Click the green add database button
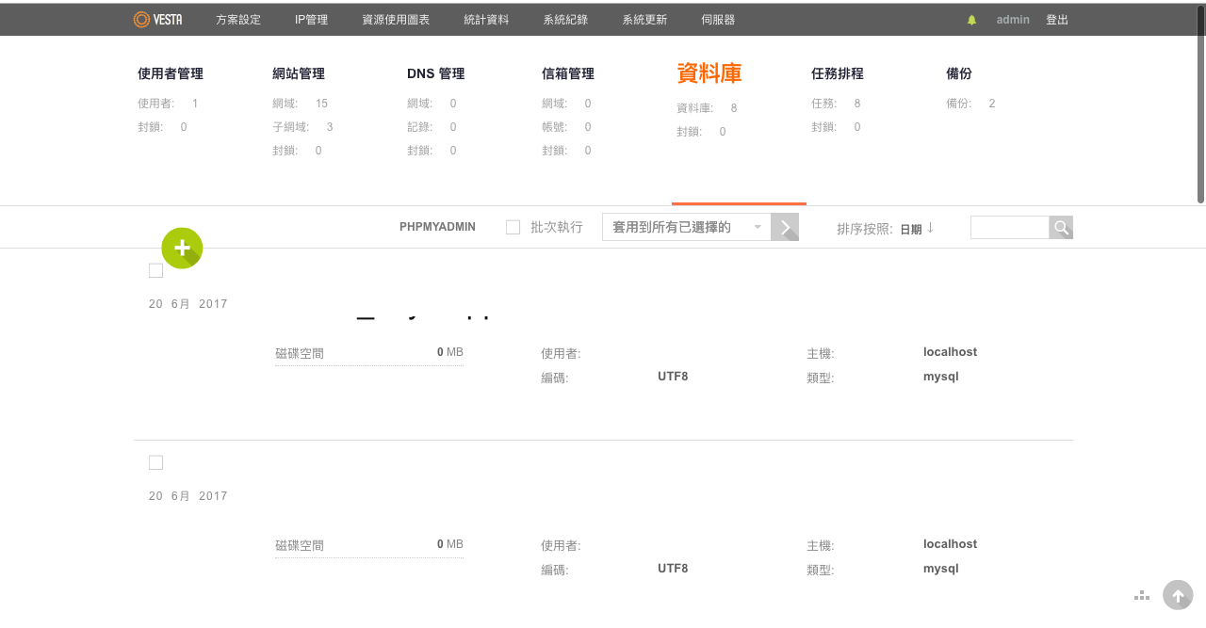The image size is (1206, 628). (182, 249)
